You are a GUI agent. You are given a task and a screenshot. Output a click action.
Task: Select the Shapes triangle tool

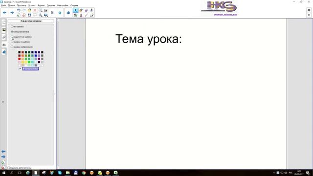[81, 15]
